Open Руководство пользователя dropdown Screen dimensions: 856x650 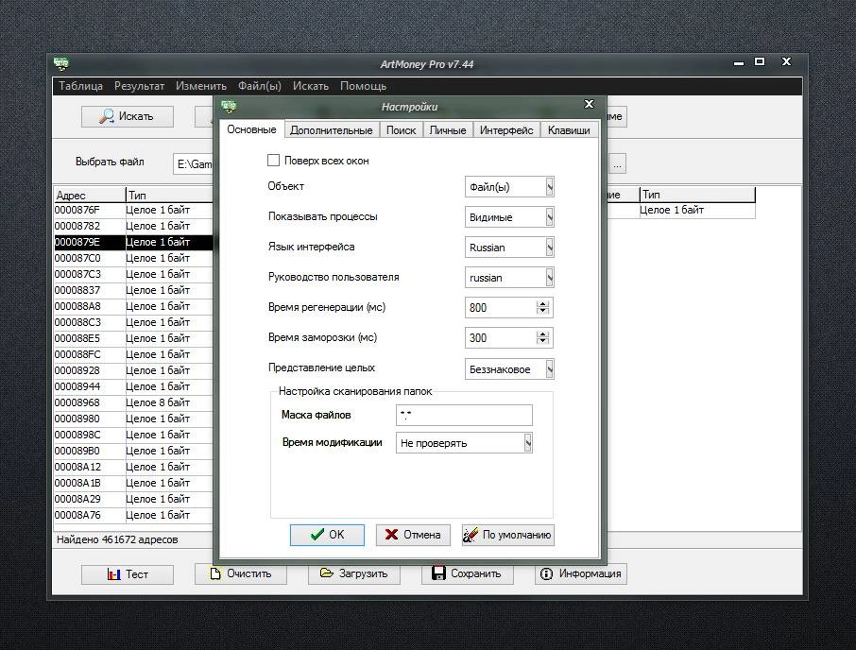[x=550, y=278]
